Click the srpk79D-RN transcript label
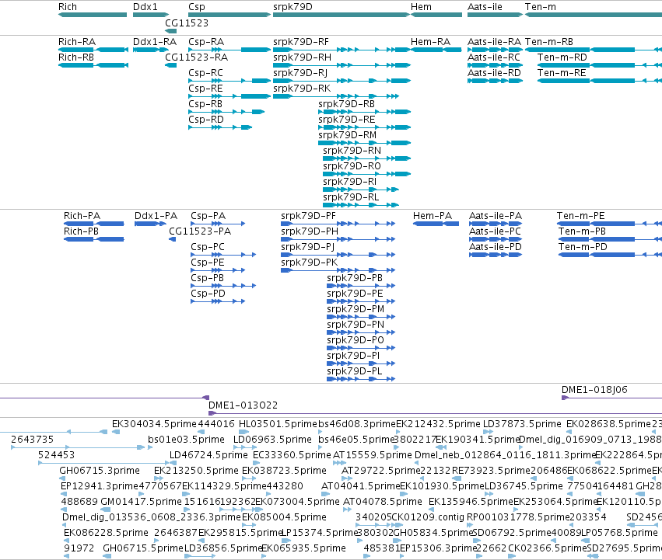Image resolution: width=662 pixels, height=560 pixels. click(352, 151)
